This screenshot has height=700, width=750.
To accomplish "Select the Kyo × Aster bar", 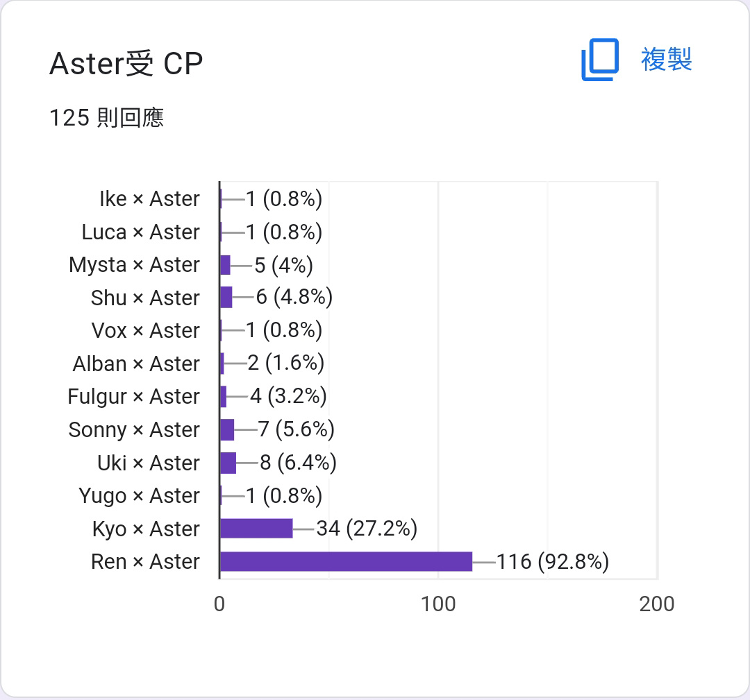I will pyautogui.click(x=256, y=529).
